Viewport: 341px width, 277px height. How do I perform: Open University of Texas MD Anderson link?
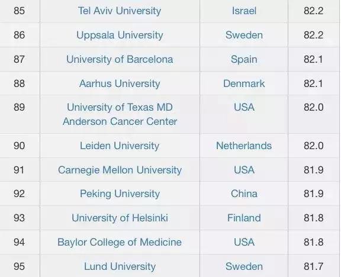120,114
